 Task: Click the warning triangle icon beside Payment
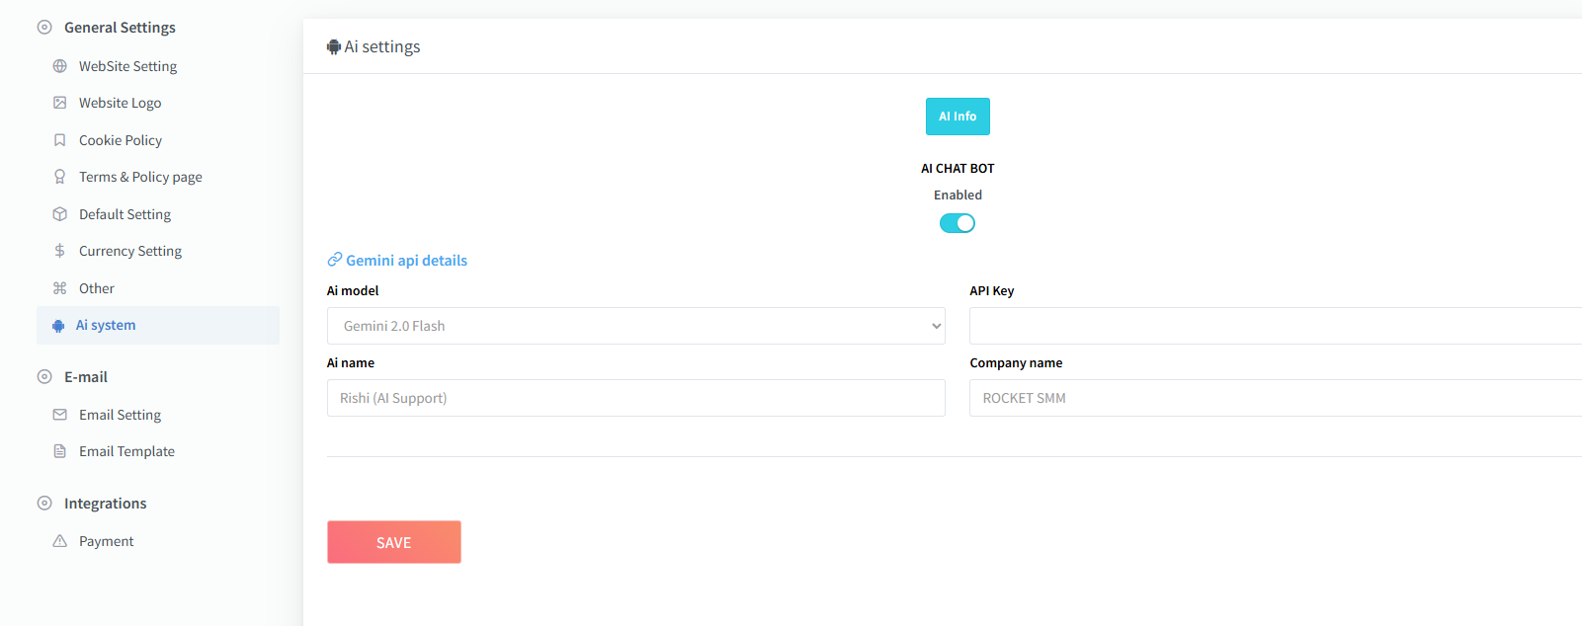point(60,541)
